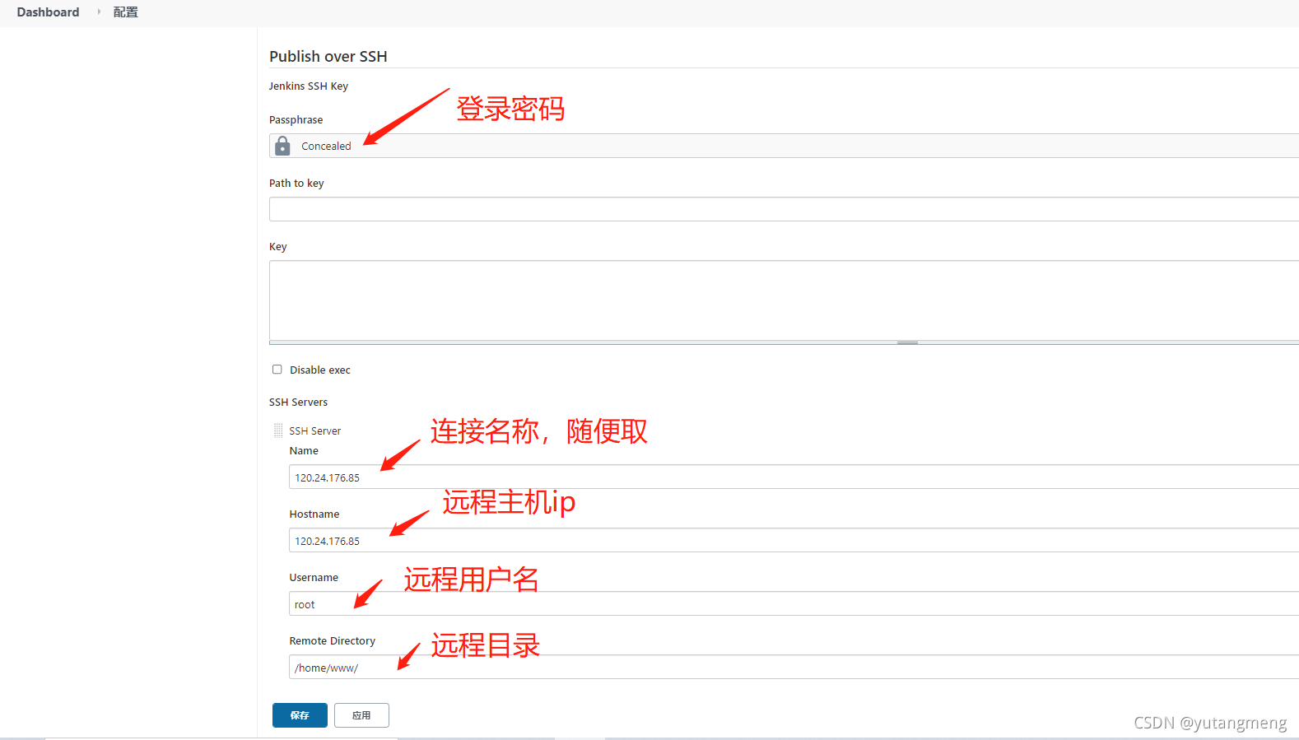Click the Username field containing root

pos(794,603)
